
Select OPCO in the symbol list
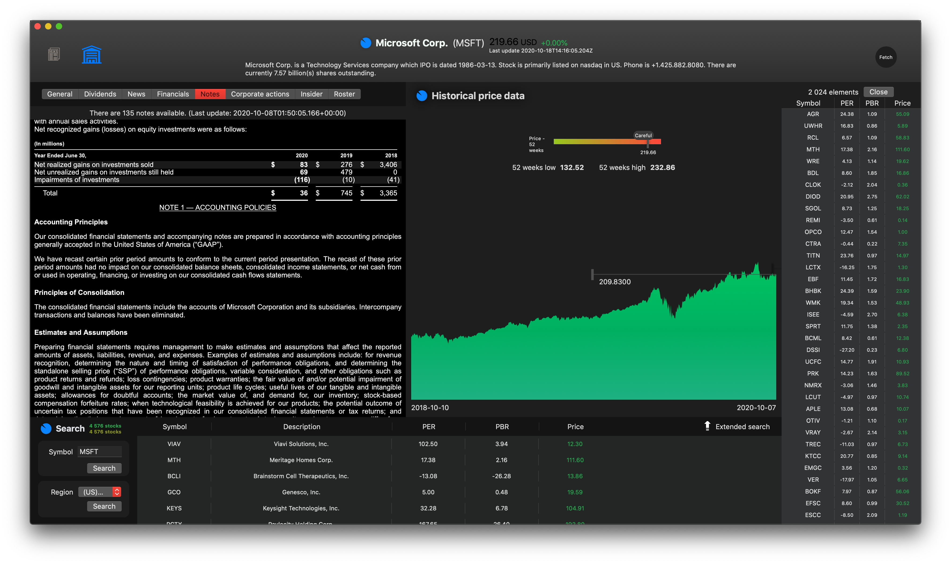coord(851,232)
